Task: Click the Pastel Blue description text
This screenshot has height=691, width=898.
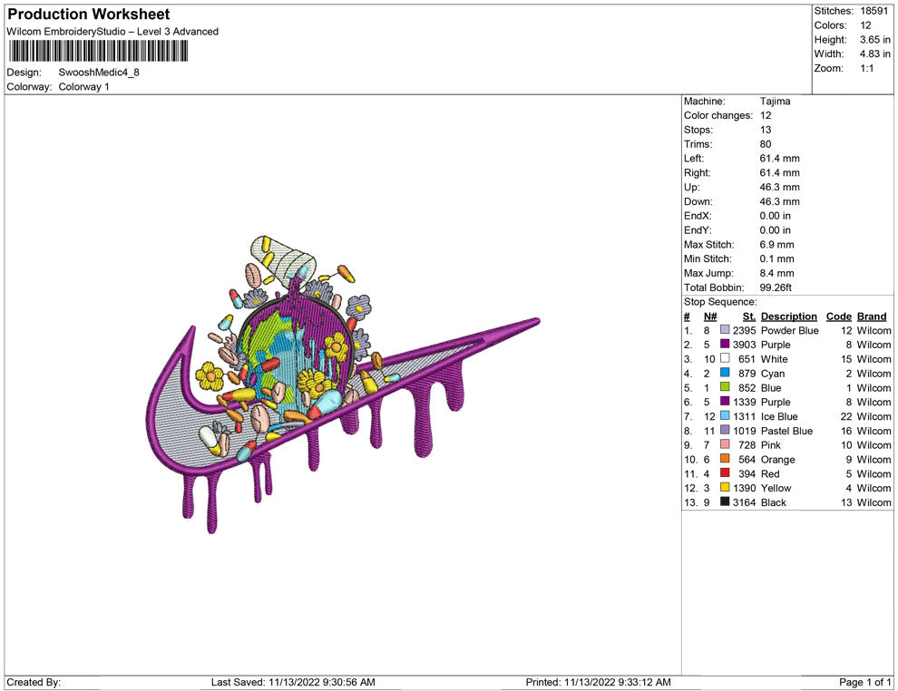Action: (x=786, y=431)
